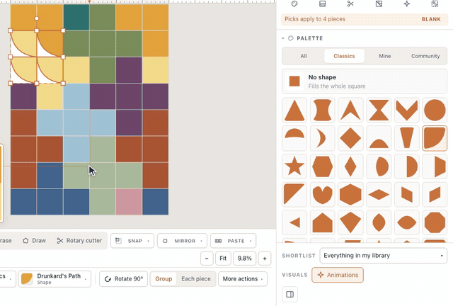The height and width of the screenshot is (306, 453).
Task: Select the Draw tool
Action: point(35,241)
